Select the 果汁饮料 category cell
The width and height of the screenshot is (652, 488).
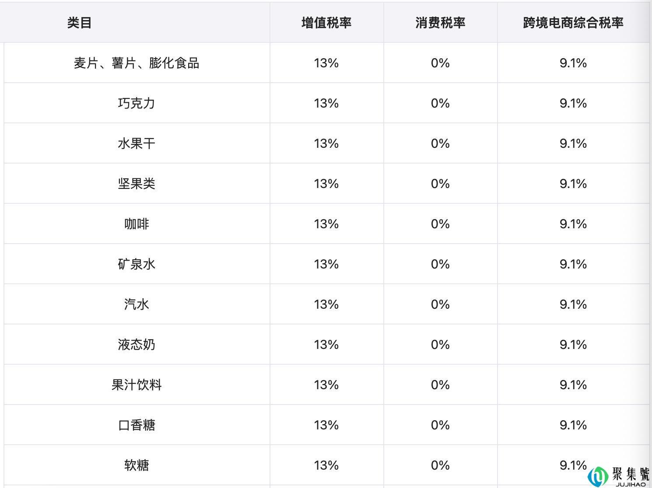tap(137, 385)
